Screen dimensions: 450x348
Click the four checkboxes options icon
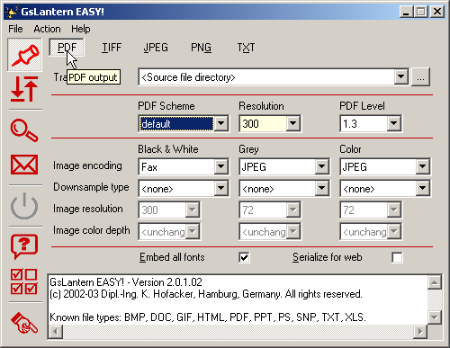click(24, 281)
